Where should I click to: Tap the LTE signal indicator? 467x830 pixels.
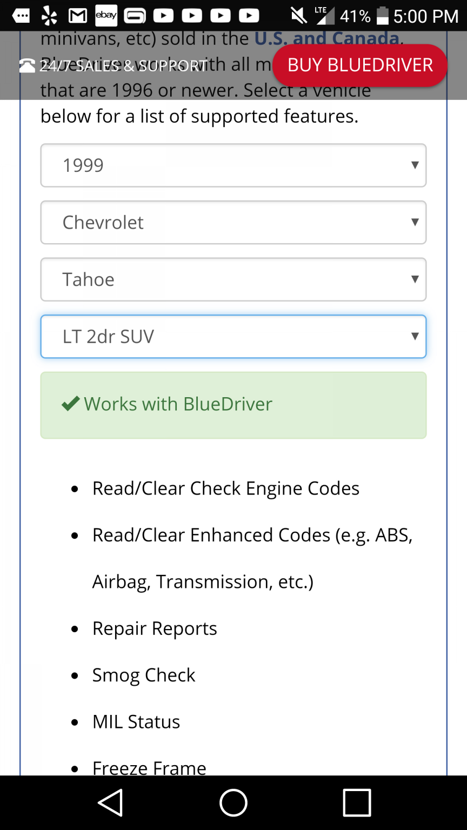pos(325,16)
